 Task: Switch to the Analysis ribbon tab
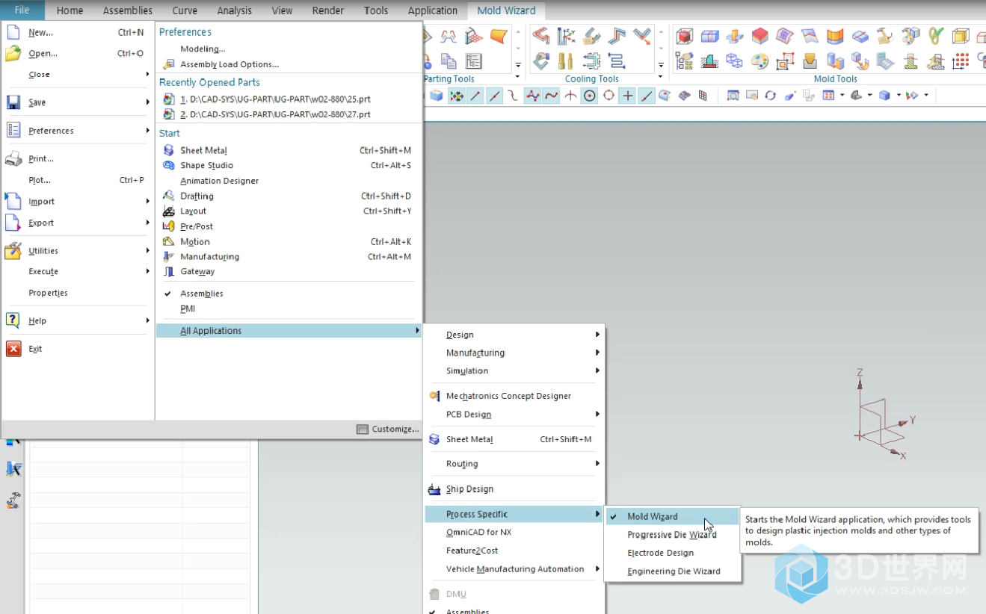point(234,10)
